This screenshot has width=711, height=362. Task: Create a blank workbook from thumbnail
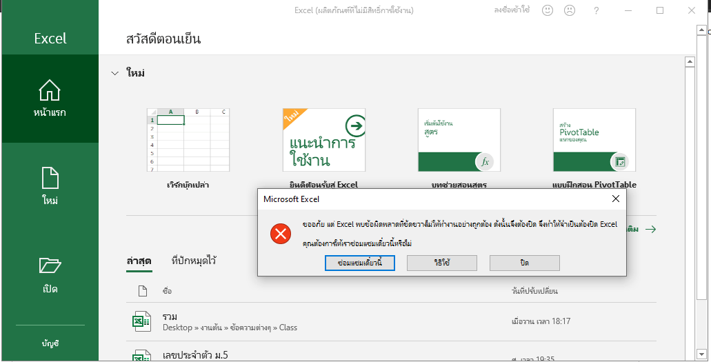coord(188,140)
